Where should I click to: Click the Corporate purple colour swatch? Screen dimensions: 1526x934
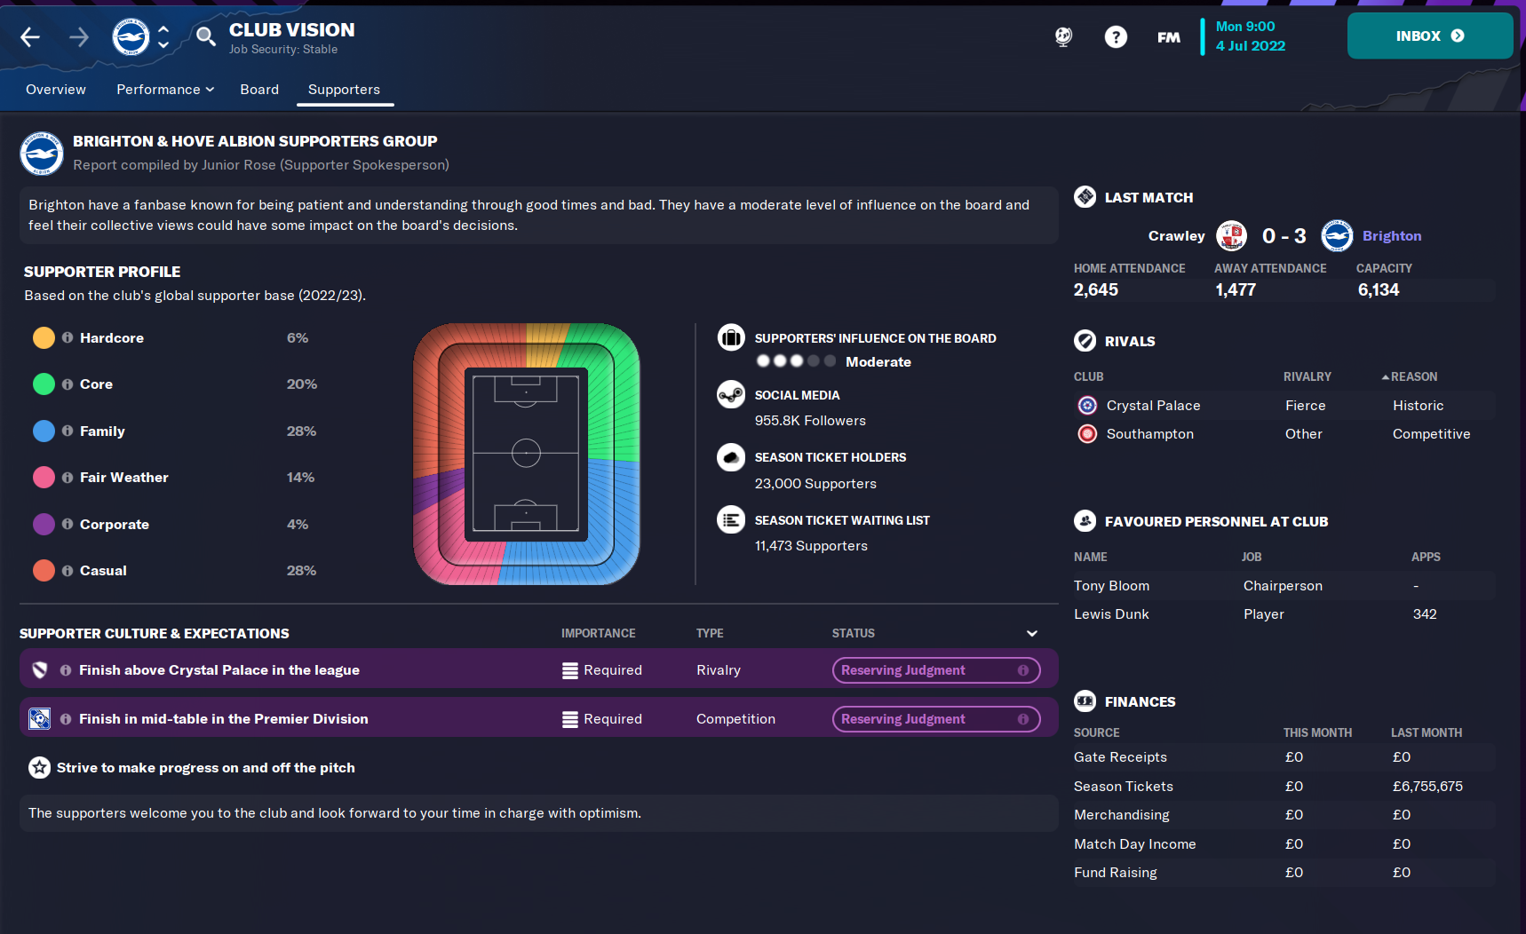tap(44, 524)
